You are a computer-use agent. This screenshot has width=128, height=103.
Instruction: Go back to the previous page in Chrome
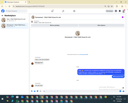[x=2, y=6]
